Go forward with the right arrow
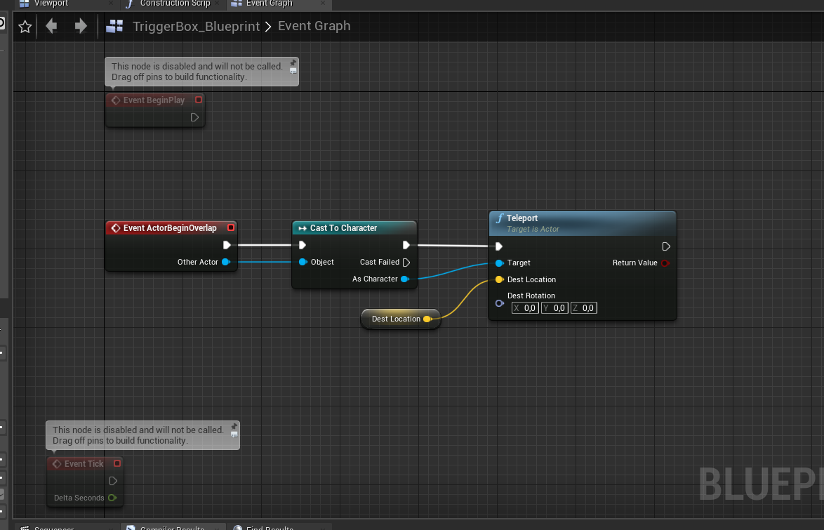This screenshot has width=824, height=530. click(81, 26)
